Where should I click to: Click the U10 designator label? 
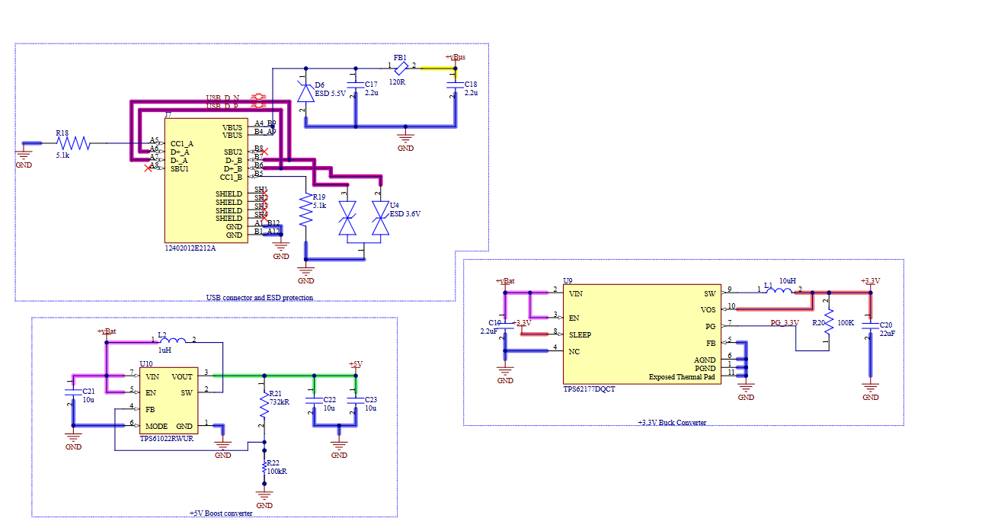pyautogui.click(x=146, y=364)
